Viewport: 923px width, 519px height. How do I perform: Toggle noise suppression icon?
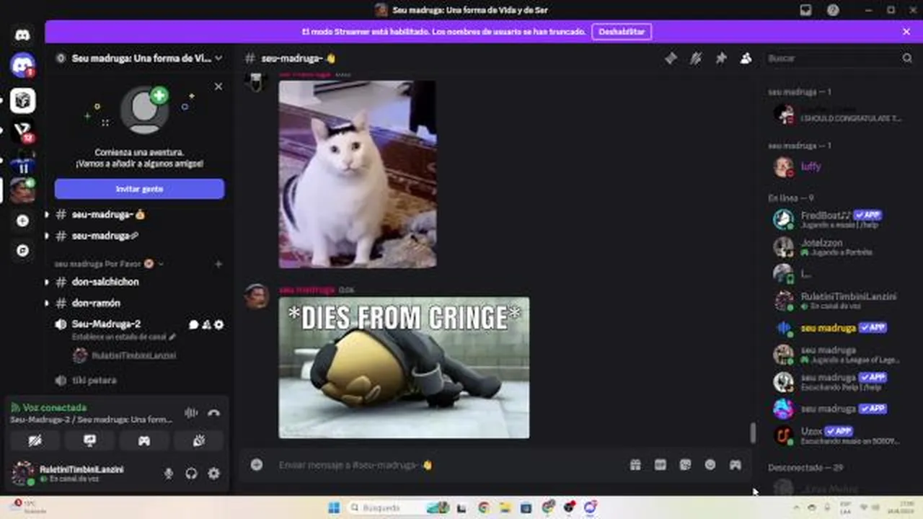click(191, 413)
